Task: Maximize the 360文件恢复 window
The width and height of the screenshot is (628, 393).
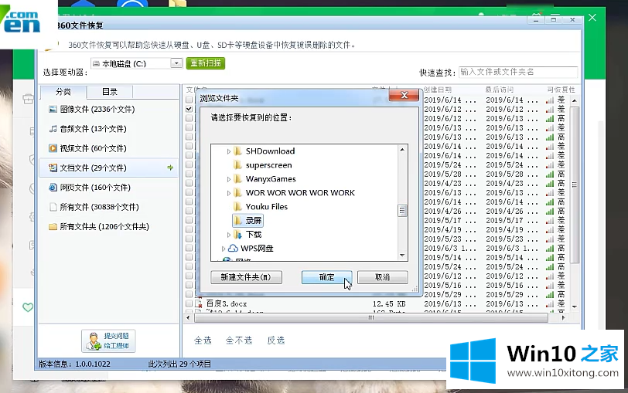Action: tap(554, 19)
